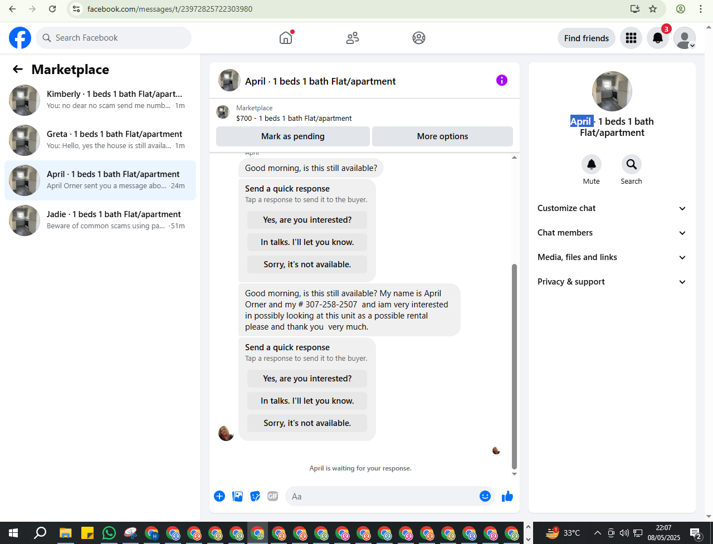Viewport: 713px width, 544px height.
Task: Send upper 'Sorry, it's not available.' reply
Action: point(307,264)
